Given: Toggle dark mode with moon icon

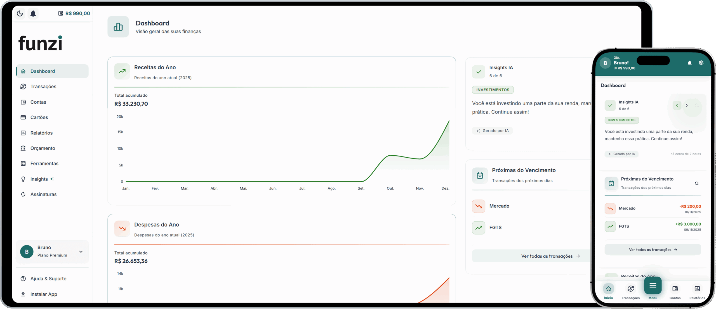Looking at the screenshot, I should coord(20,13).
